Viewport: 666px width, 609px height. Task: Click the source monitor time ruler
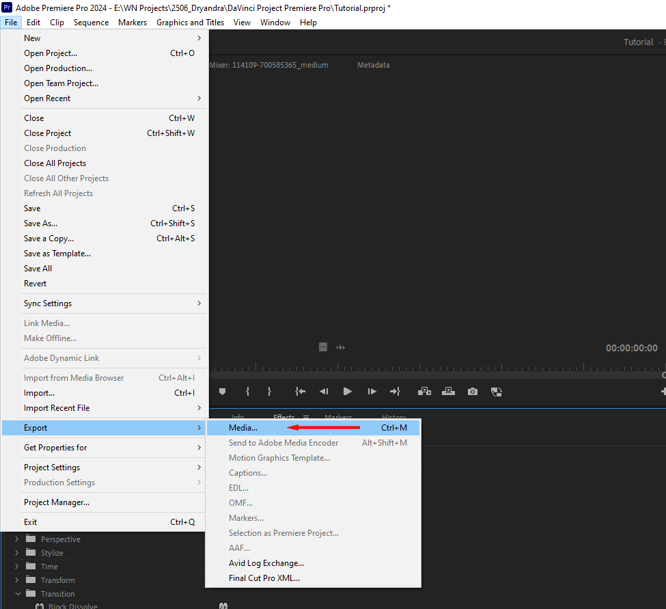[437, 367]
